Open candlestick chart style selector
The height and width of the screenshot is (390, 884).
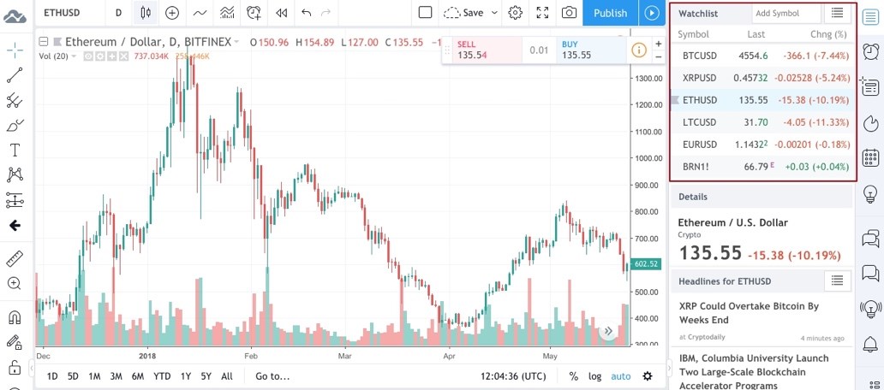146,12
